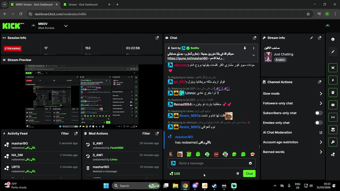
Task: Click the document note sidebar icon
Action: click(333, 93)
